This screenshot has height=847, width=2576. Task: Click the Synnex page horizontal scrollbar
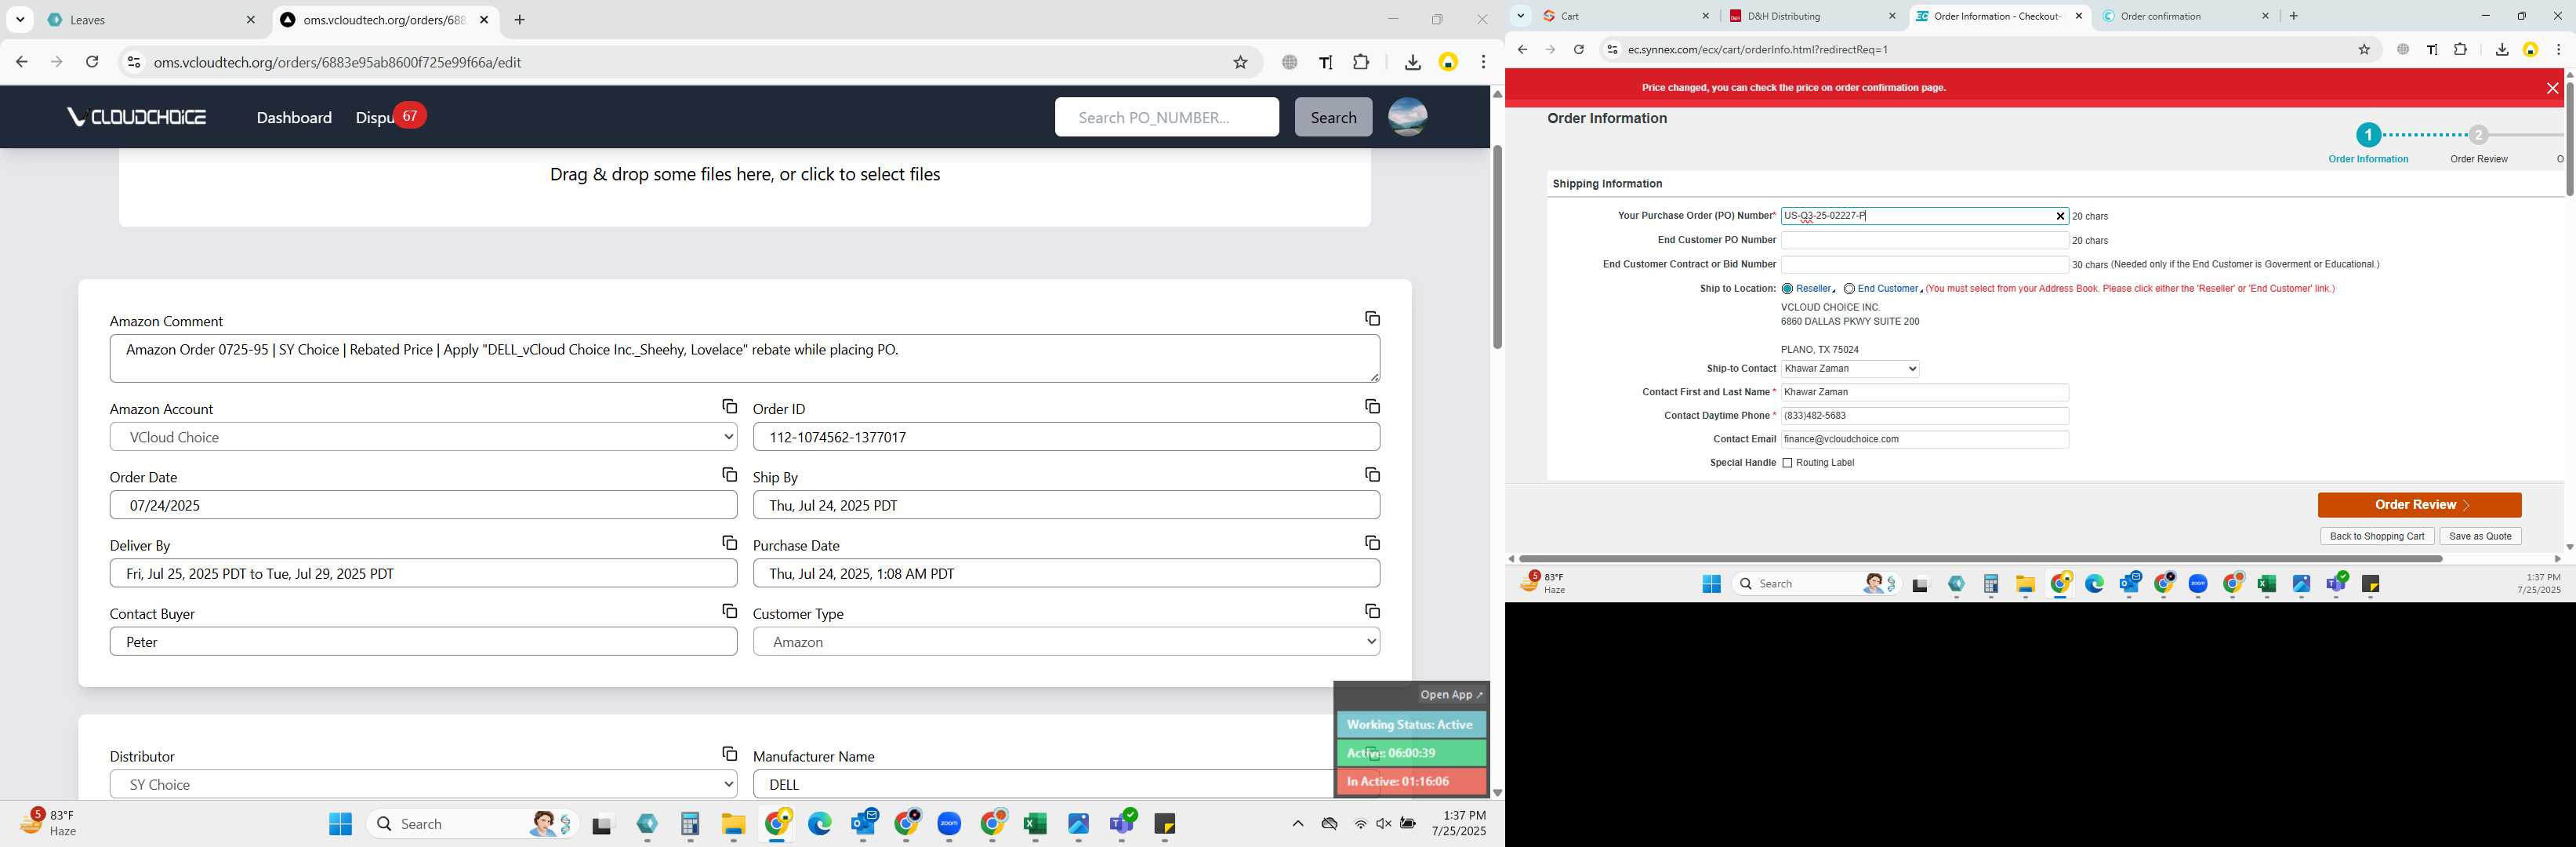(1980, 559)
